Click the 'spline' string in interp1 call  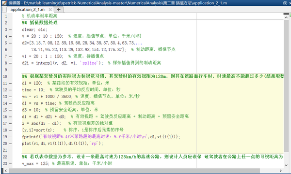pyautogui.click(x=89, y=63)
